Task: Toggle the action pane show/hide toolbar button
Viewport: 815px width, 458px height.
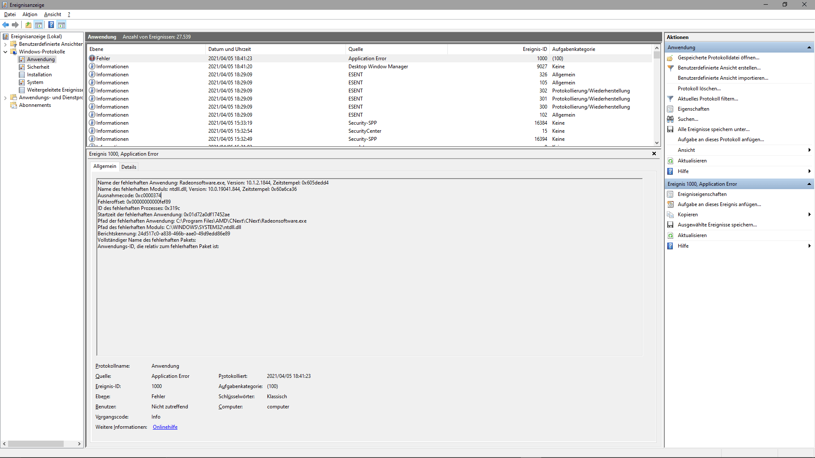Action: tap(62, 25)
